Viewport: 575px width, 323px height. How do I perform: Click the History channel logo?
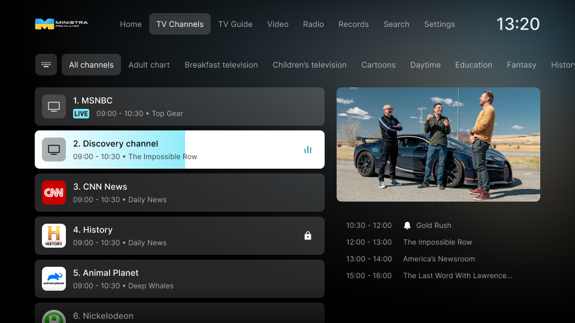(x=54, y=236)
